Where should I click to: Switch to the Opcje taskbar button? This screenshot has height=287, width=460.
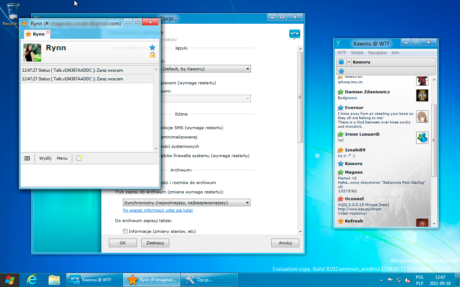point(209,280)
